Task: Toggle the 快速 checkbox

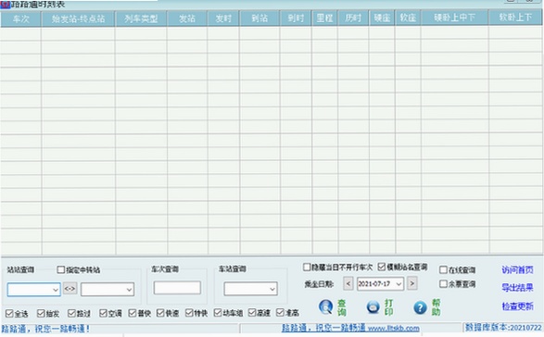Action: (160, 314)
